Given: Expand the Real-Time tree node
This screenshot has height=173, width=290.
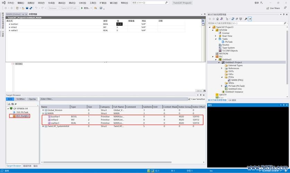Looking at the screenshot, I should (x=216, y=36).
